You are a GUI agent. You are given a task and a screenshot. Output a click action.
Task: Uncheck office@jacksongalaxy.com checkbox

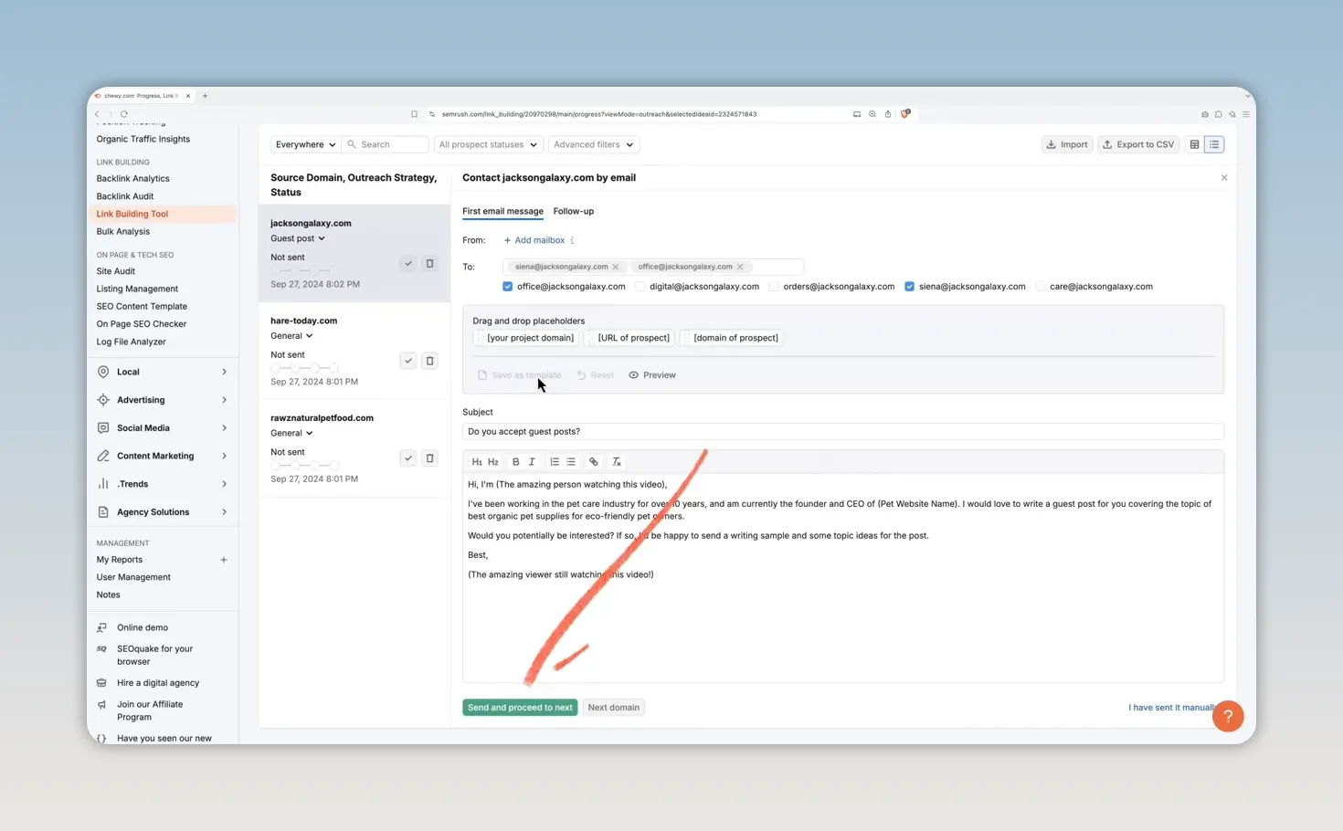(x=508, y=287)
